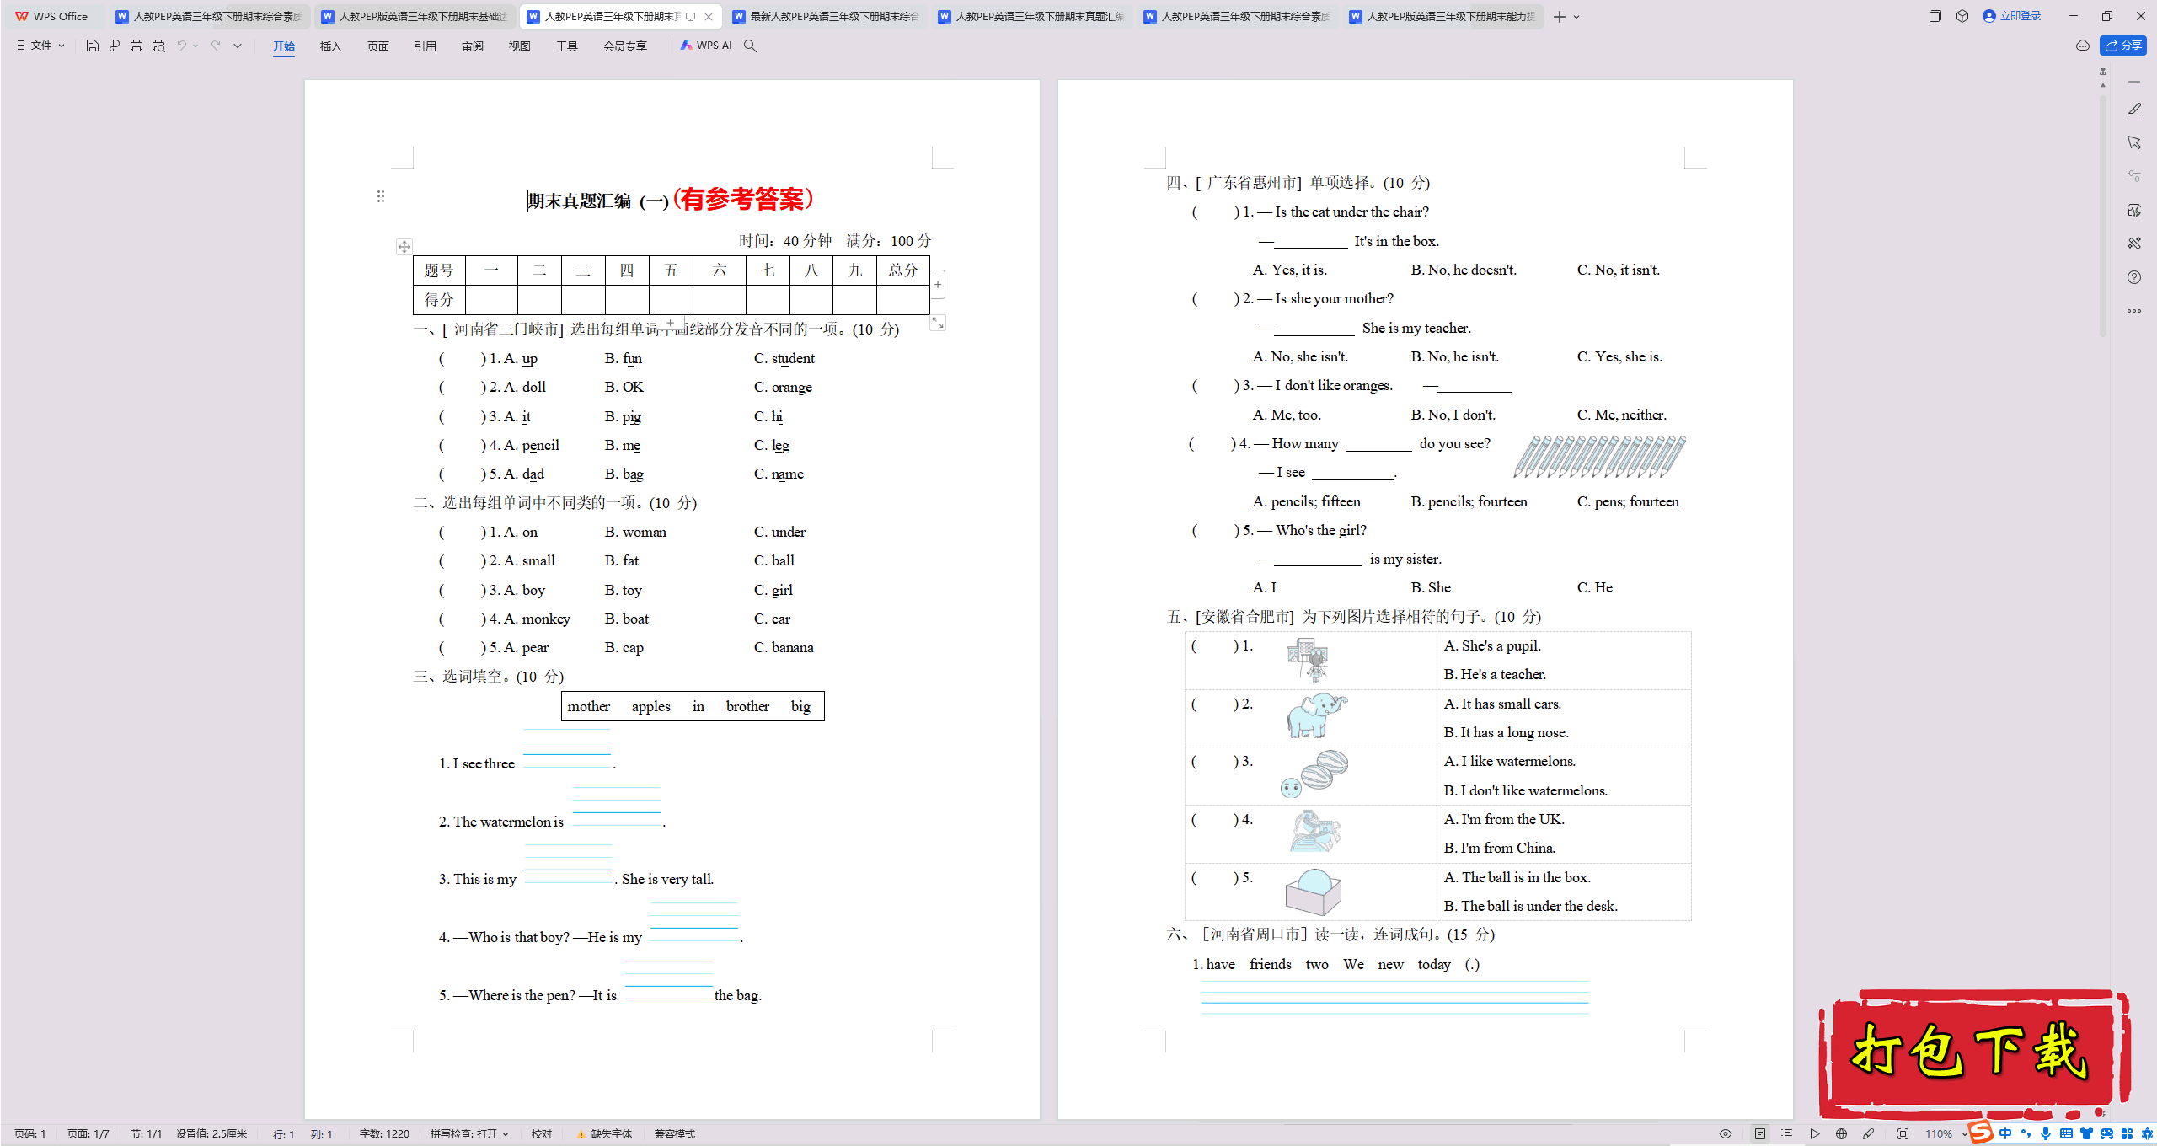Open the more options dots in right sidebar

2134,311
